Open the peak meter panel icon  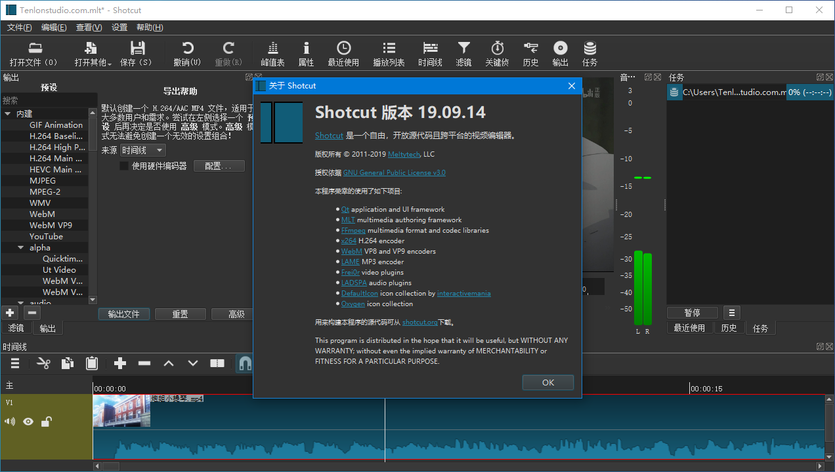pos(272,48)
